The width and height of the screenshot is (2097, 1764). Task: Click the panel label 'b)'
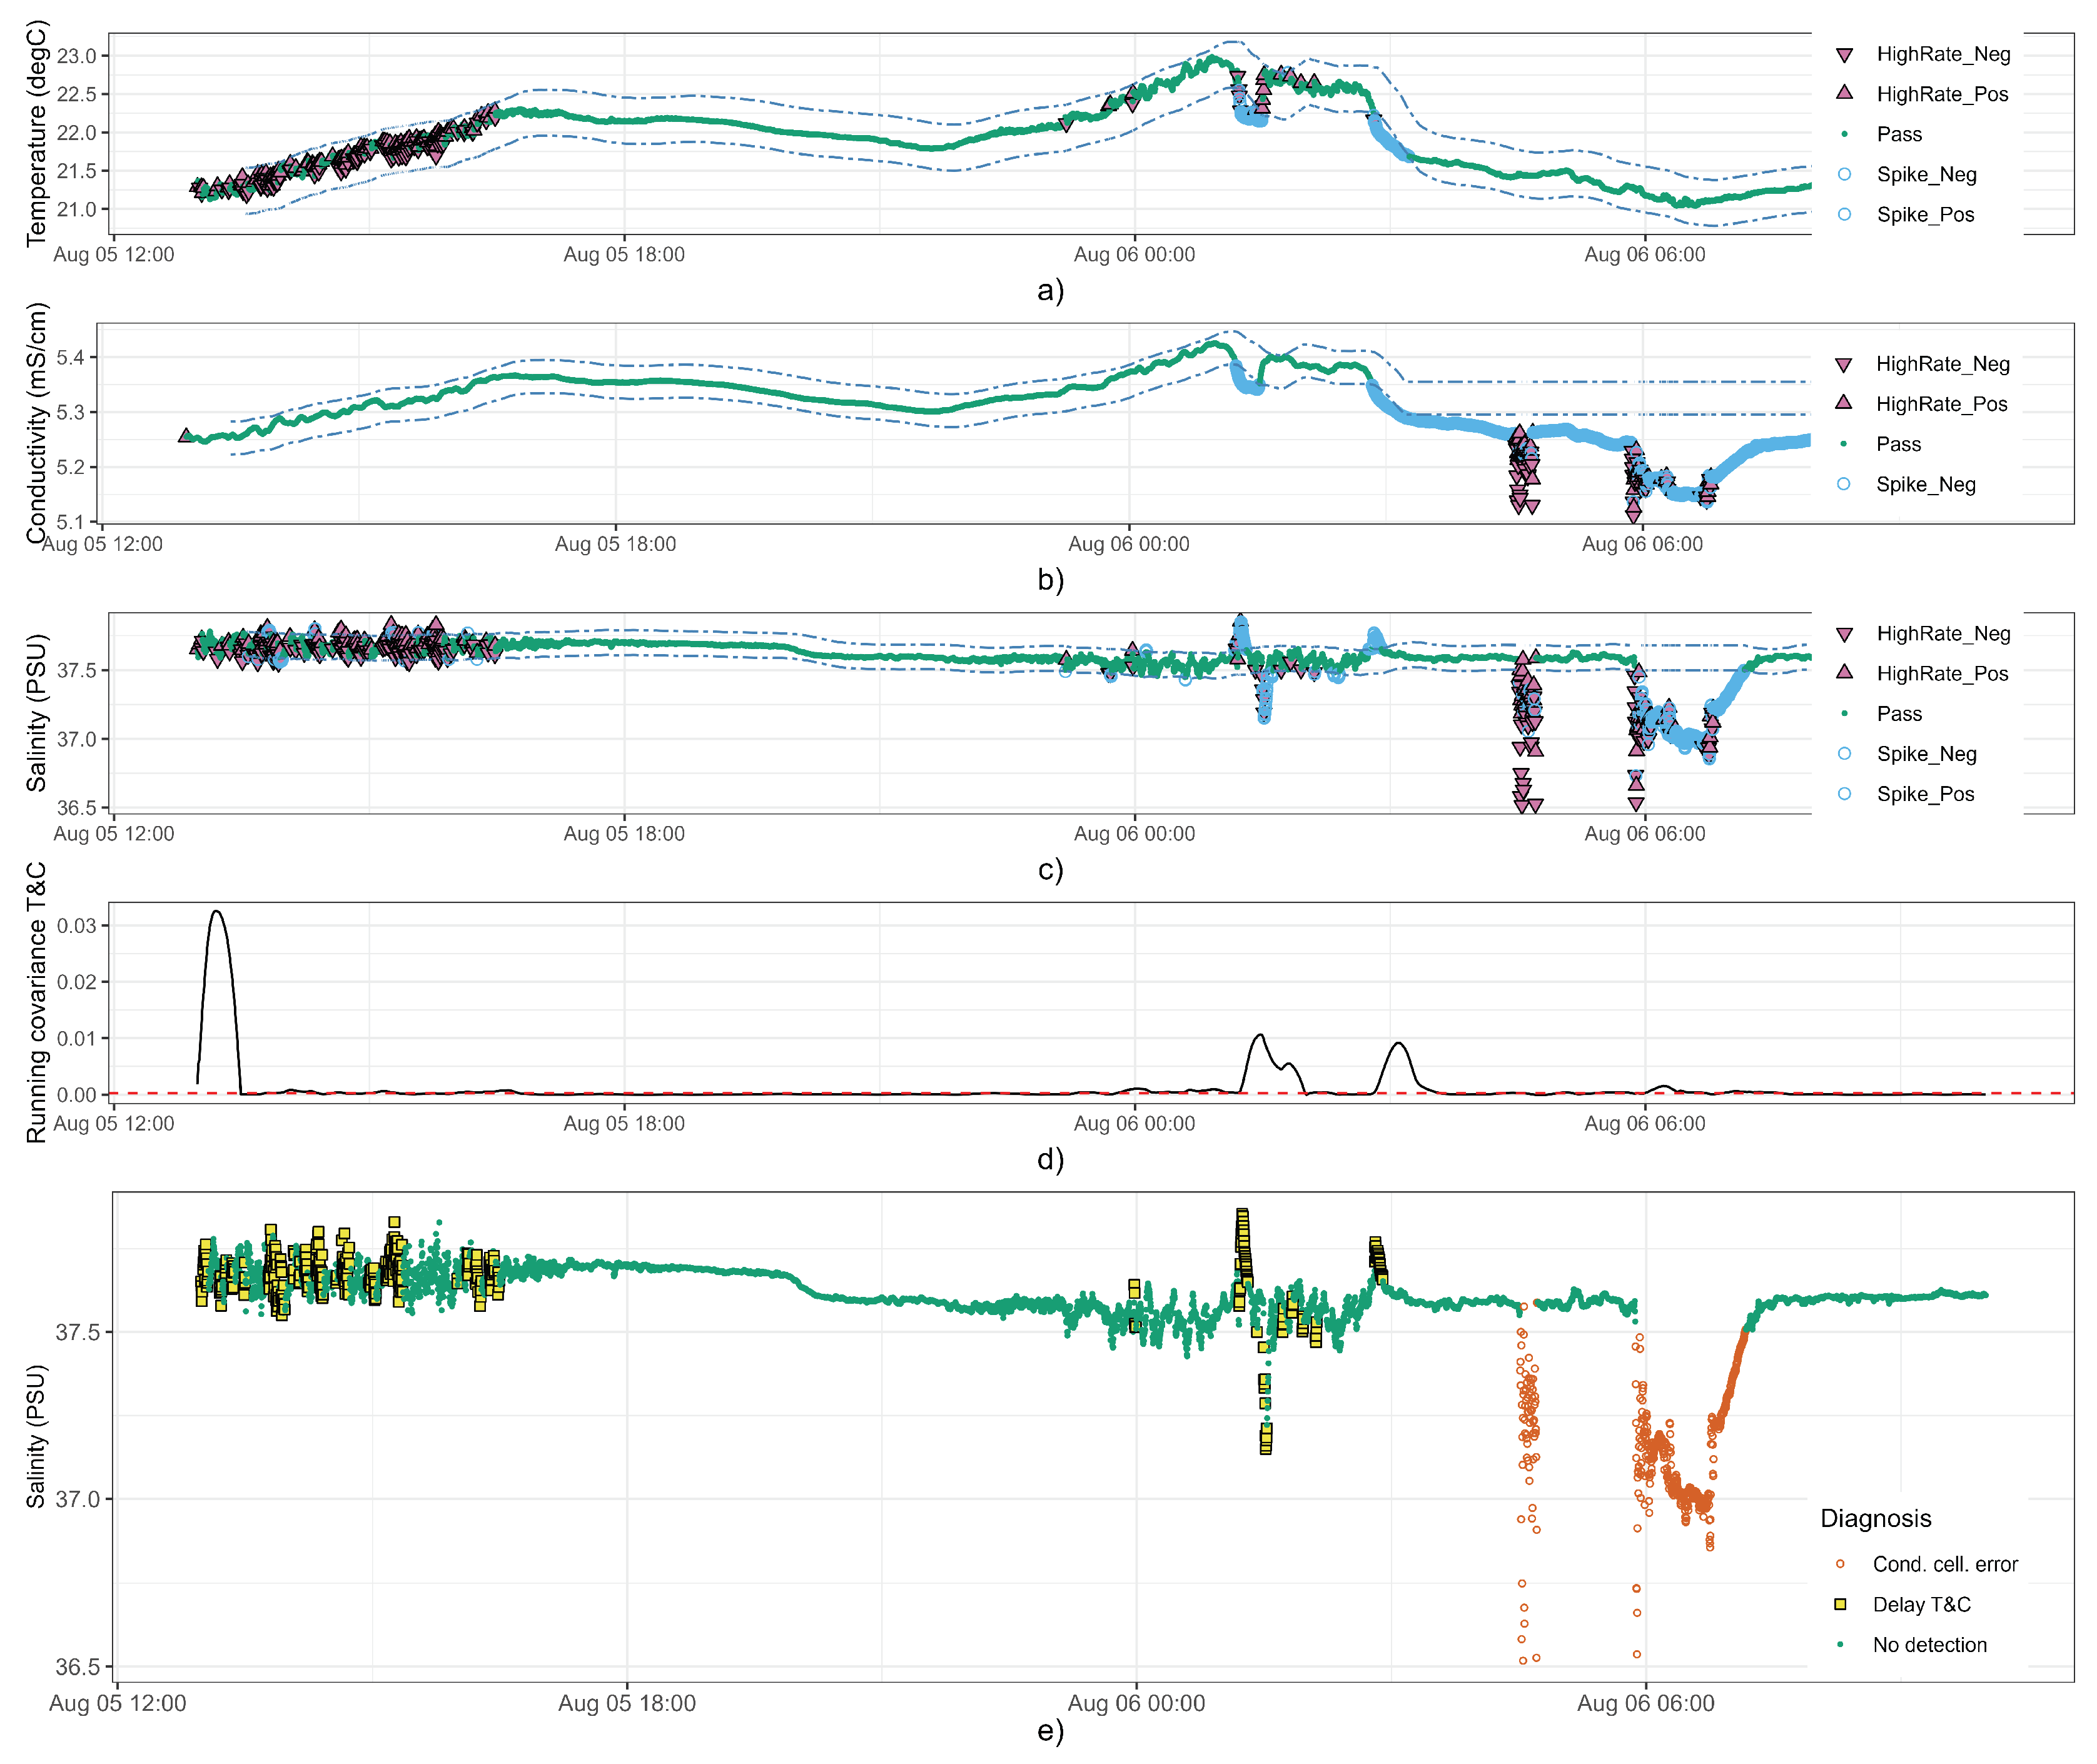pyautogui.click(x=1050, y=579)
